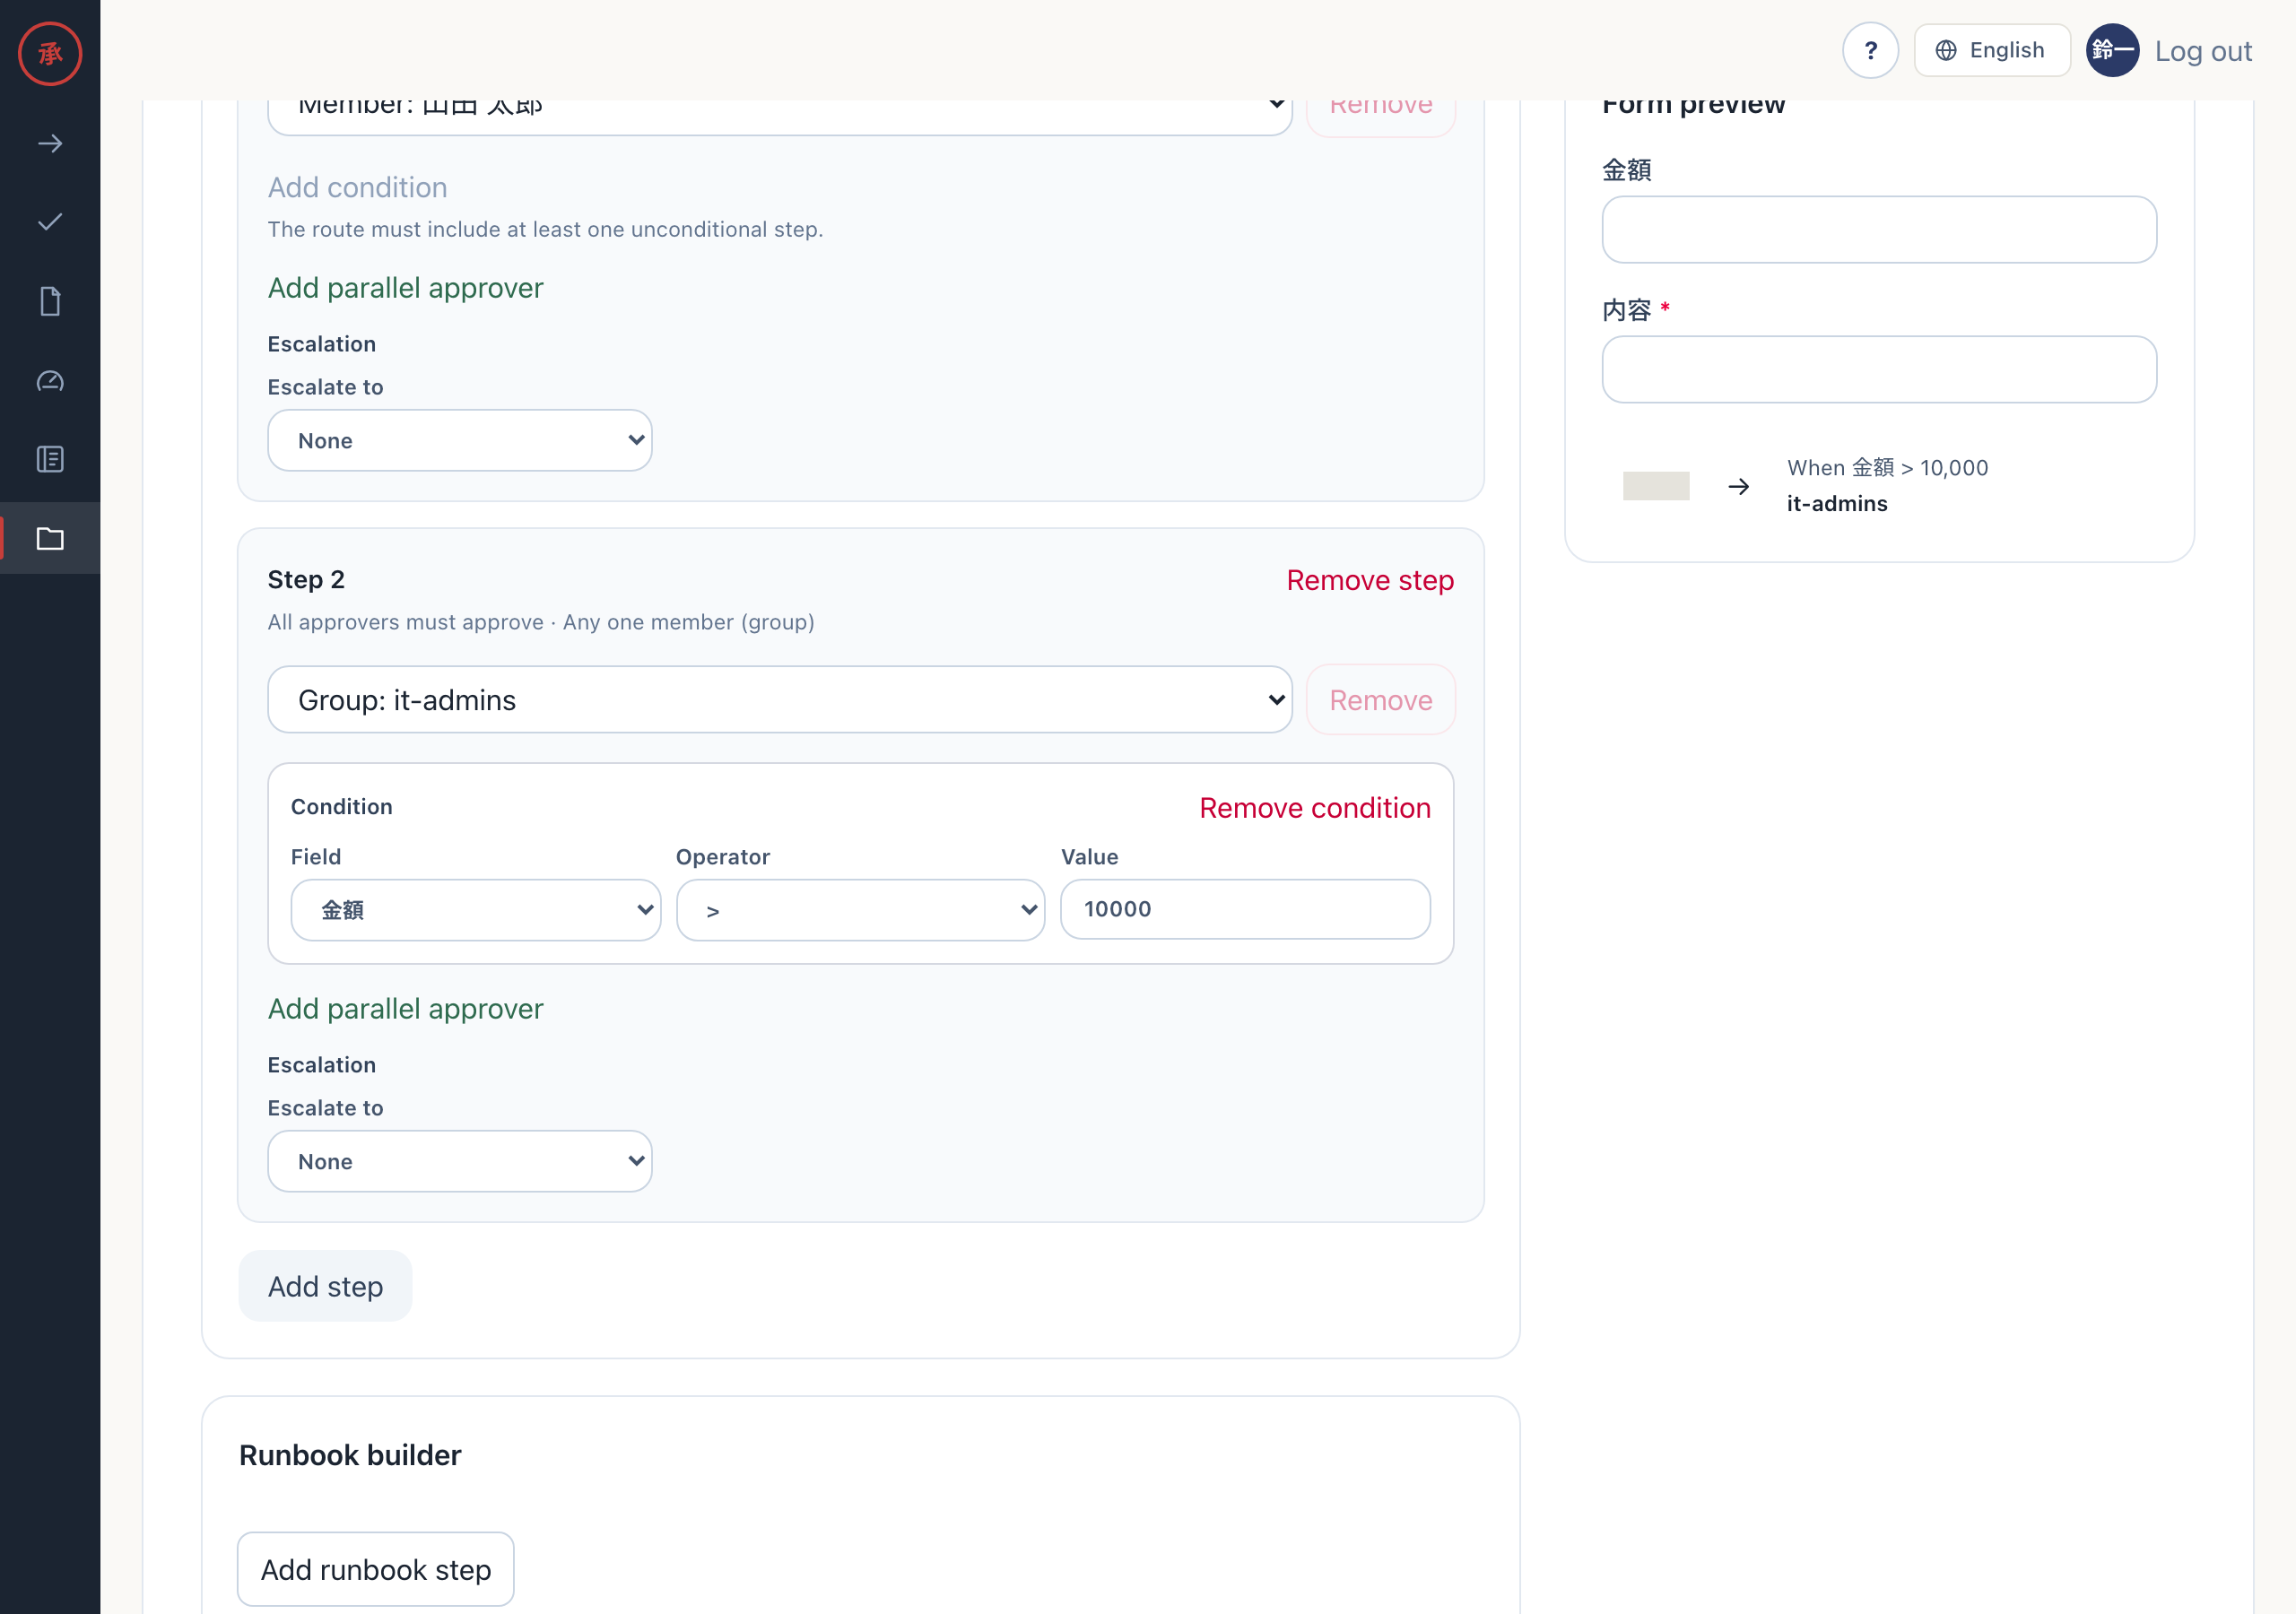
Task: Open the folder sidebar icon
Action: point(50,538)
